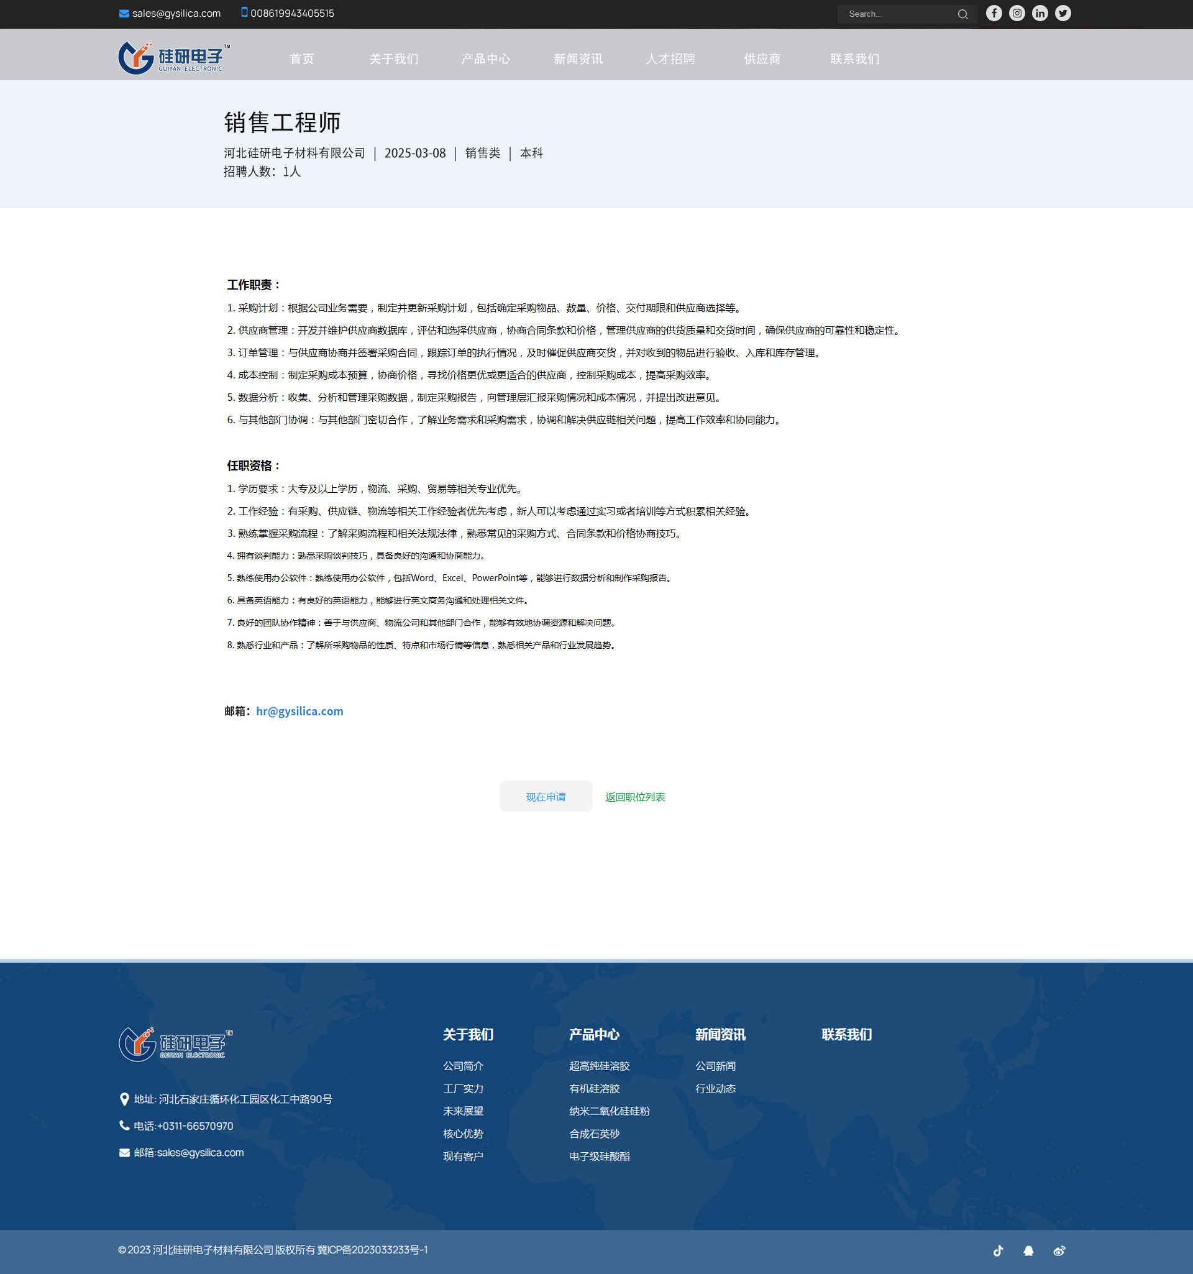Viewport: 1193px width, 1274px height.
Task: Click the 招聘人数：1人 text
Action: [x=262, y=171]
